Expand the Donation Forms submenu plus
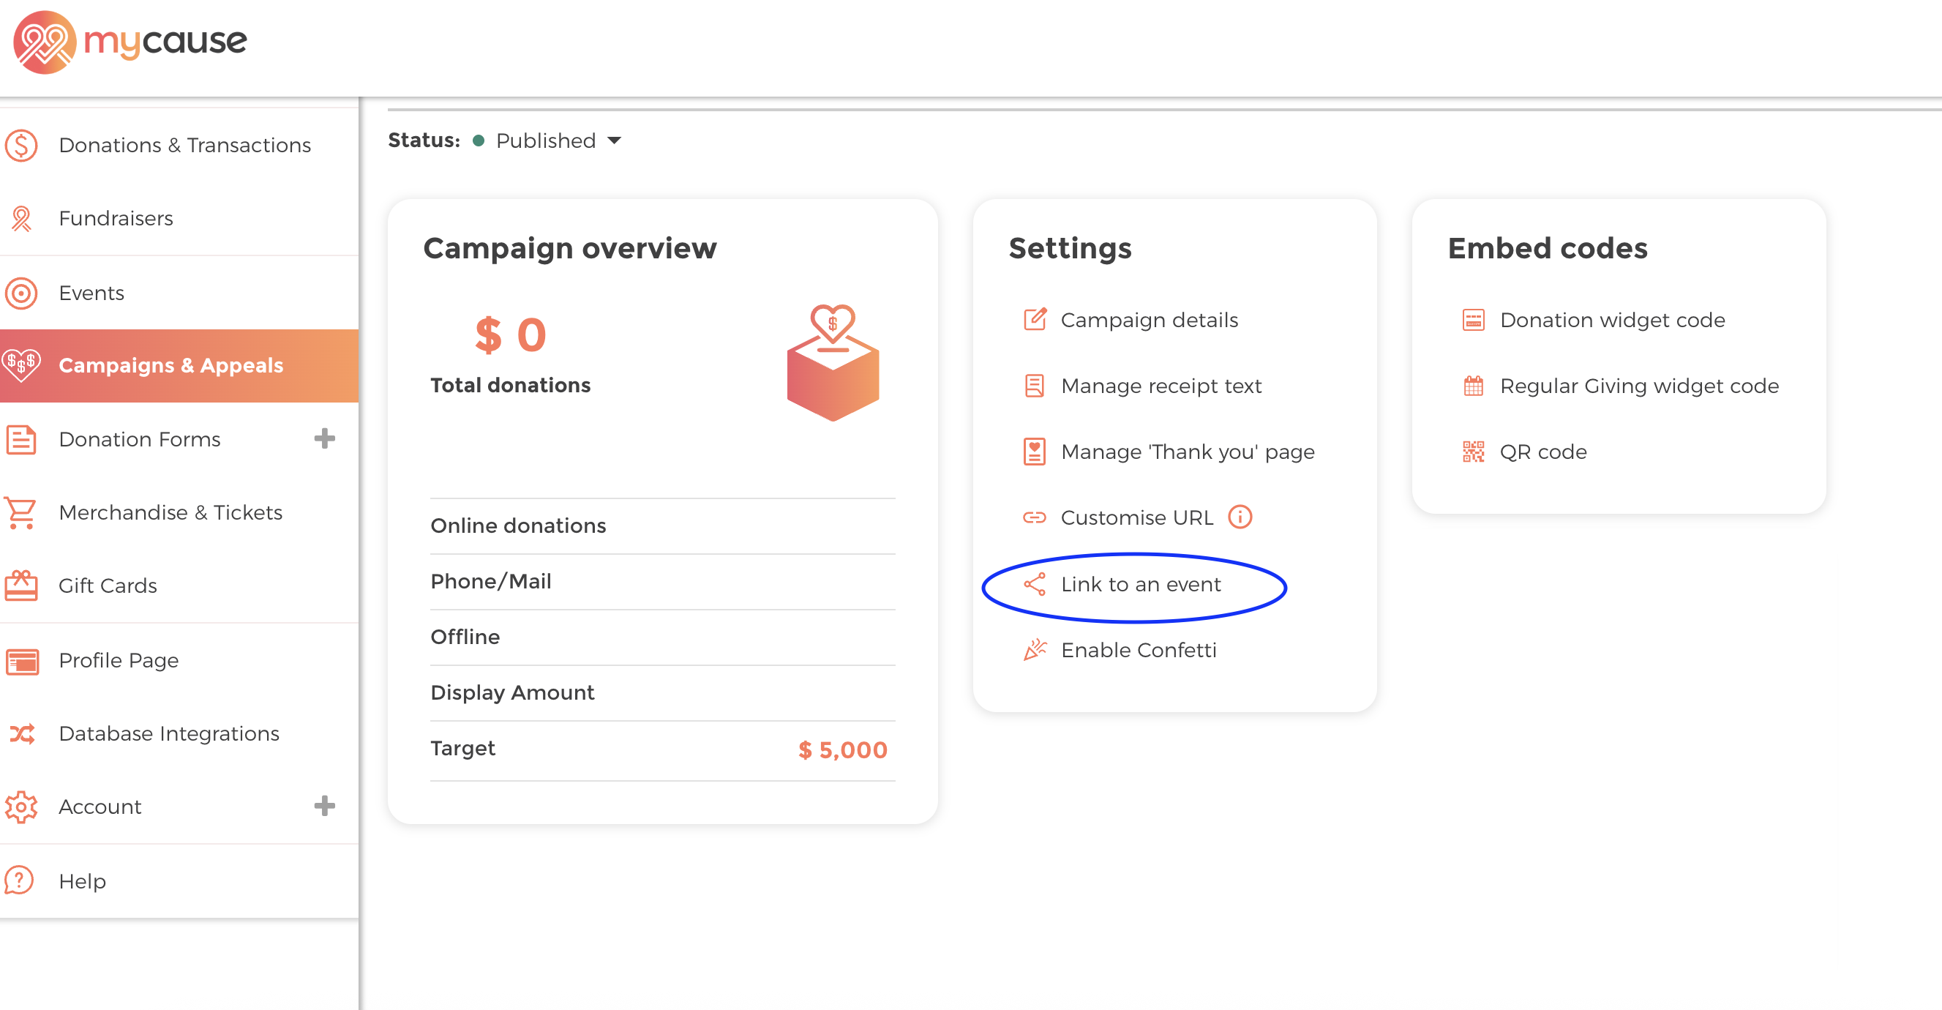 [324, 439]
